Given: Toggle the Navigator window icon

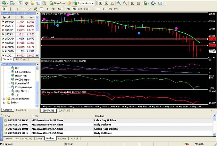Looking at the screenshot, I should (32, 3).
